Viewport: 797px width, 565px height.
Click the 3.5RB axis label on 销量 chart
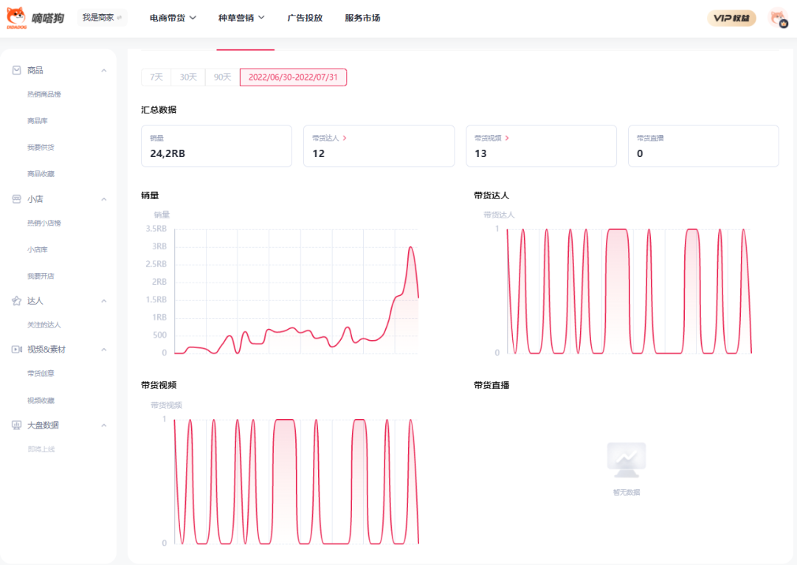156,229
